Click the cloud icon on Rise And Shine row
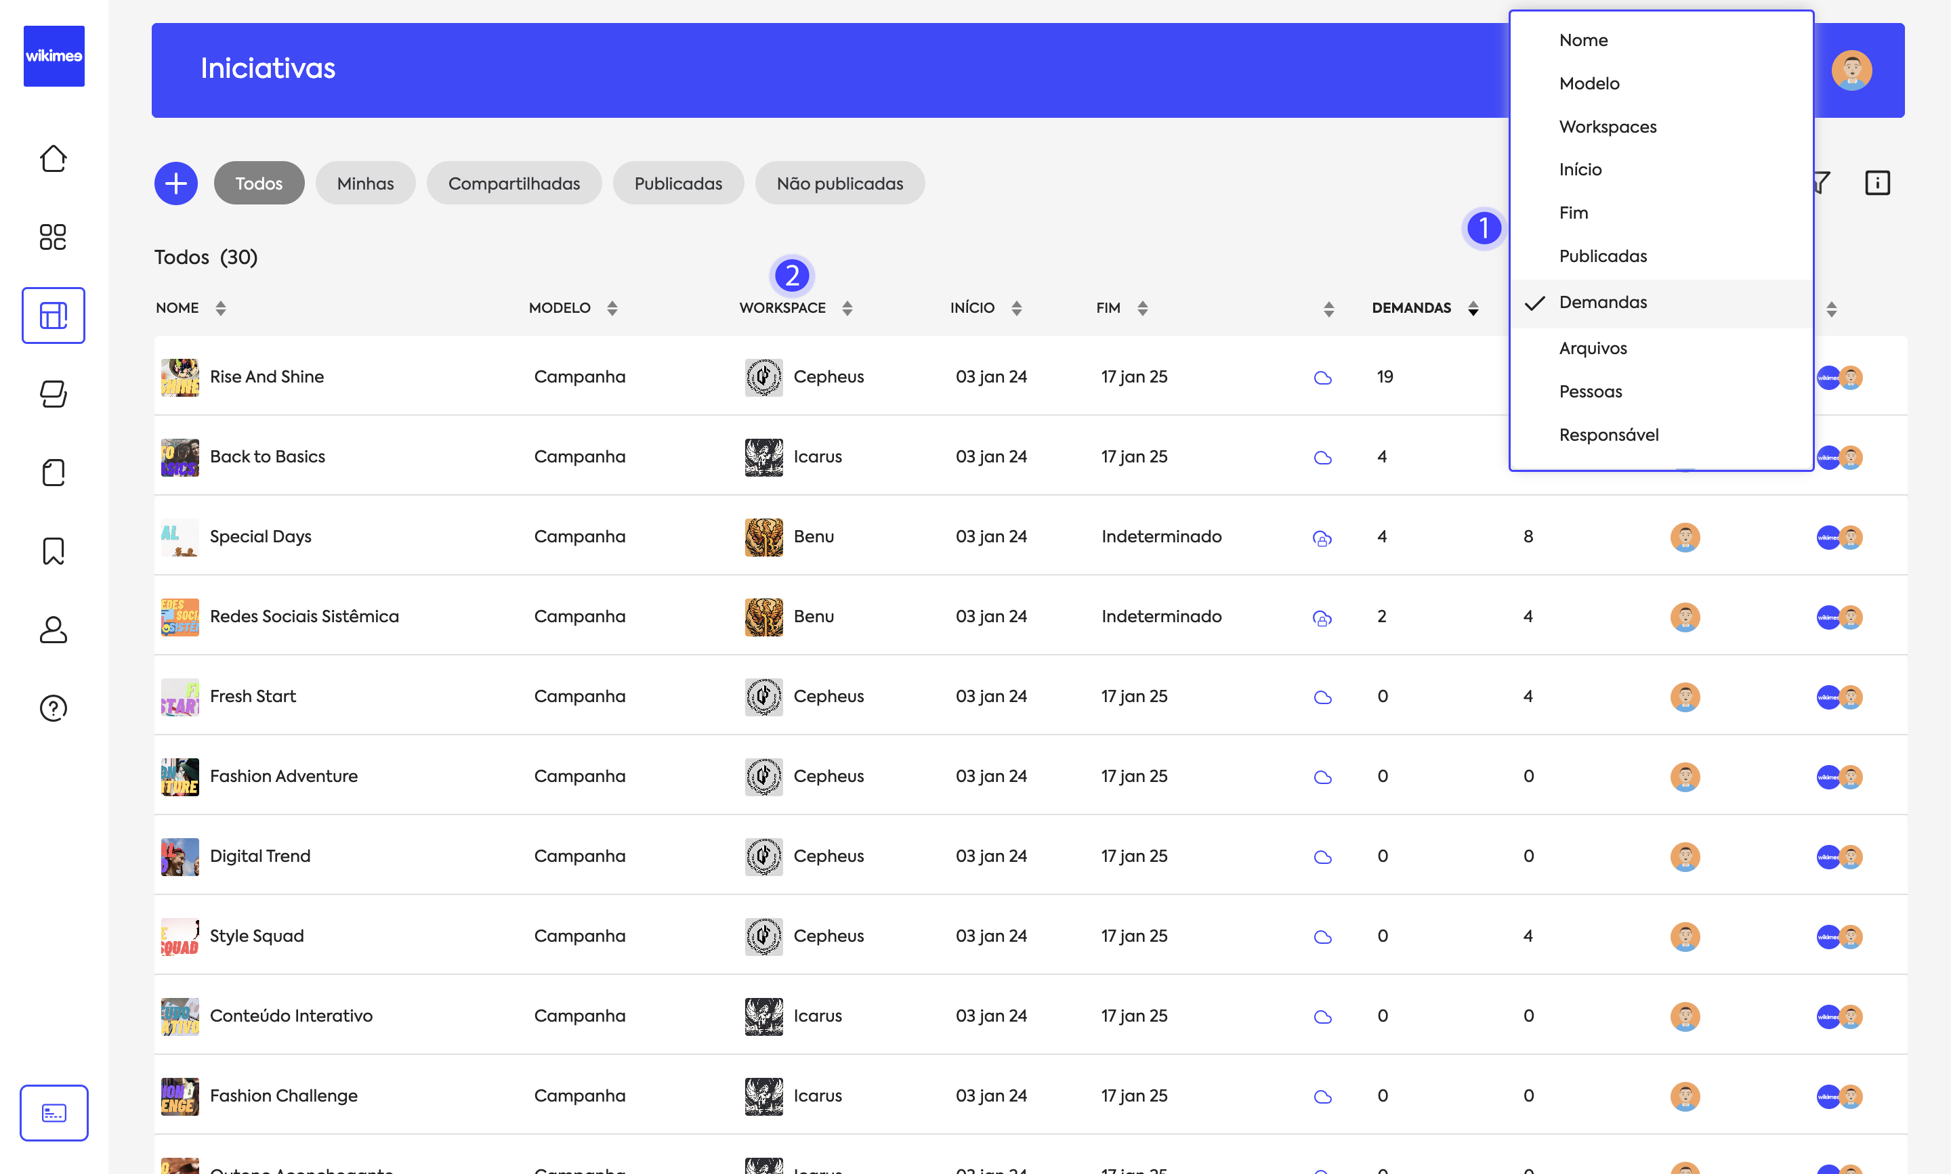1951x1174 pixels. pyautogui.click(x=1322, y=377)
